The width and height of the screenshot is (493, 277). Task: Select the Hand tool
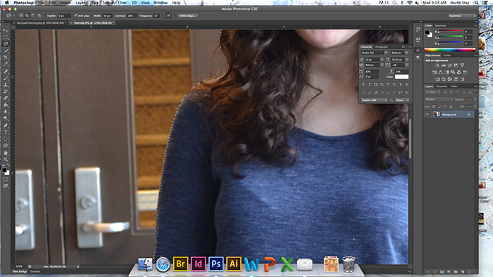click(x=6, y=153)
